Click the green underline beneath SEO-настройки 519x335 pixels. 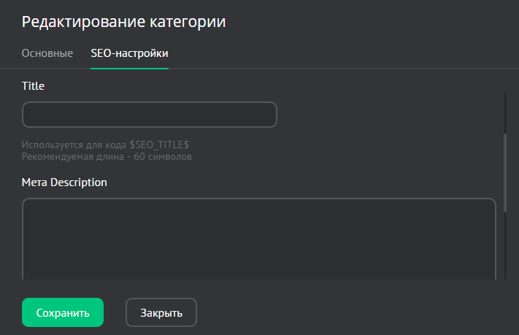tap(129, 69)
